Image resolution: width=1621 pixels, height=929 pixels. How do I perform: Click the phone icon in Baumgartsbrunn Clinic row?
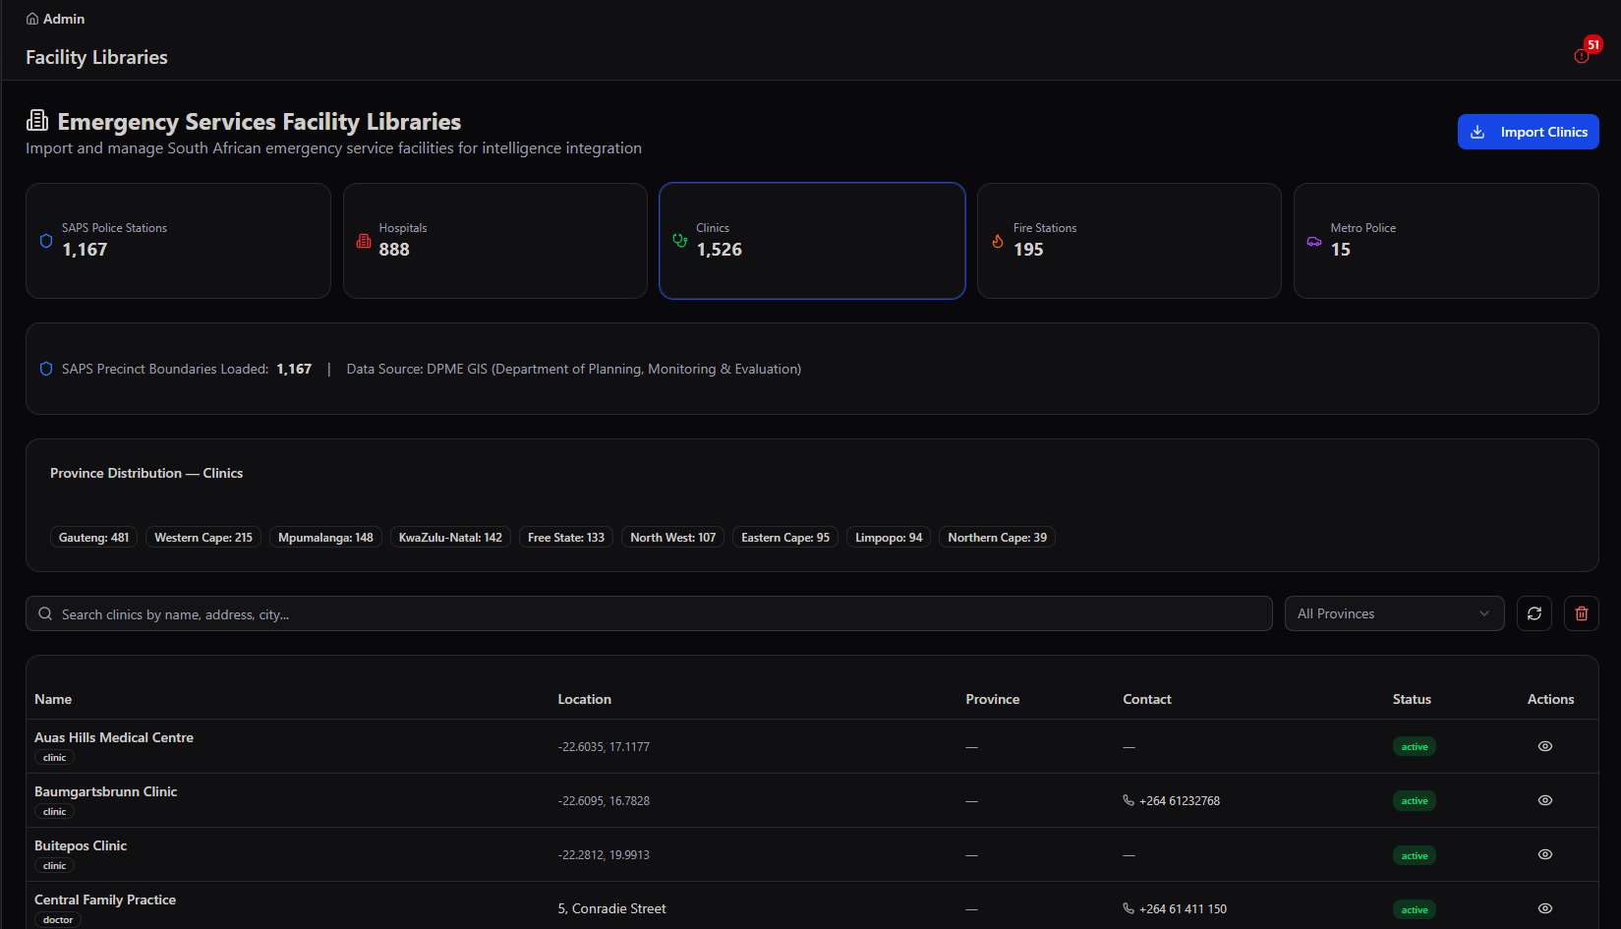(x=1129, y=800)
